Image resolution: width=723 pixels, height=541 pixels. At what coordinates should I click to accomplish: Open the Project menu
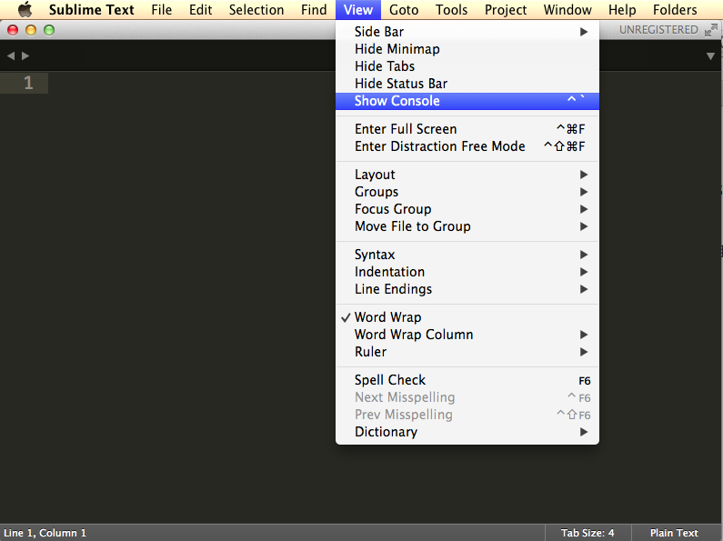coord(506,10)
